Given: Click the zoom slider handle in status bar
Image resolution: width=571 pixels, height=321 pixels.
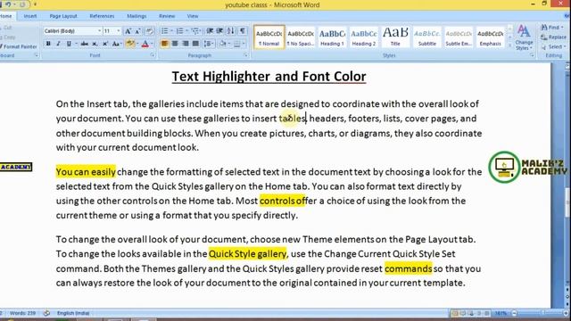Looking at the screenshot, I should tap(542, 313).
